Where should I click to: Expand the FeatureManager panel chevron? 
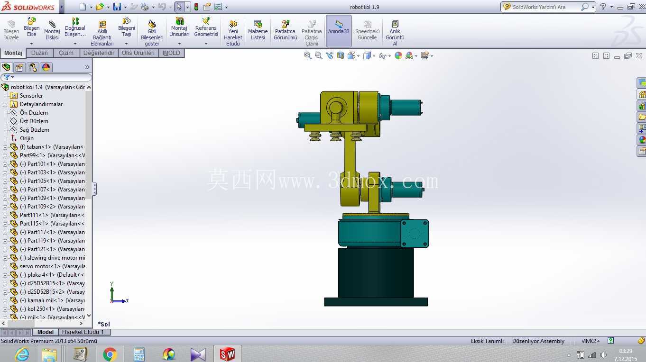87,67
